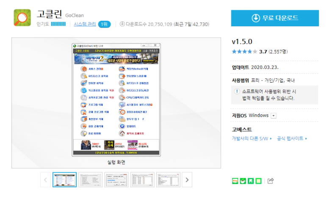335x199 pixels.
Task: Click the 개인정보 삭제 icon in the preview
Action: [x=84, y=119]
